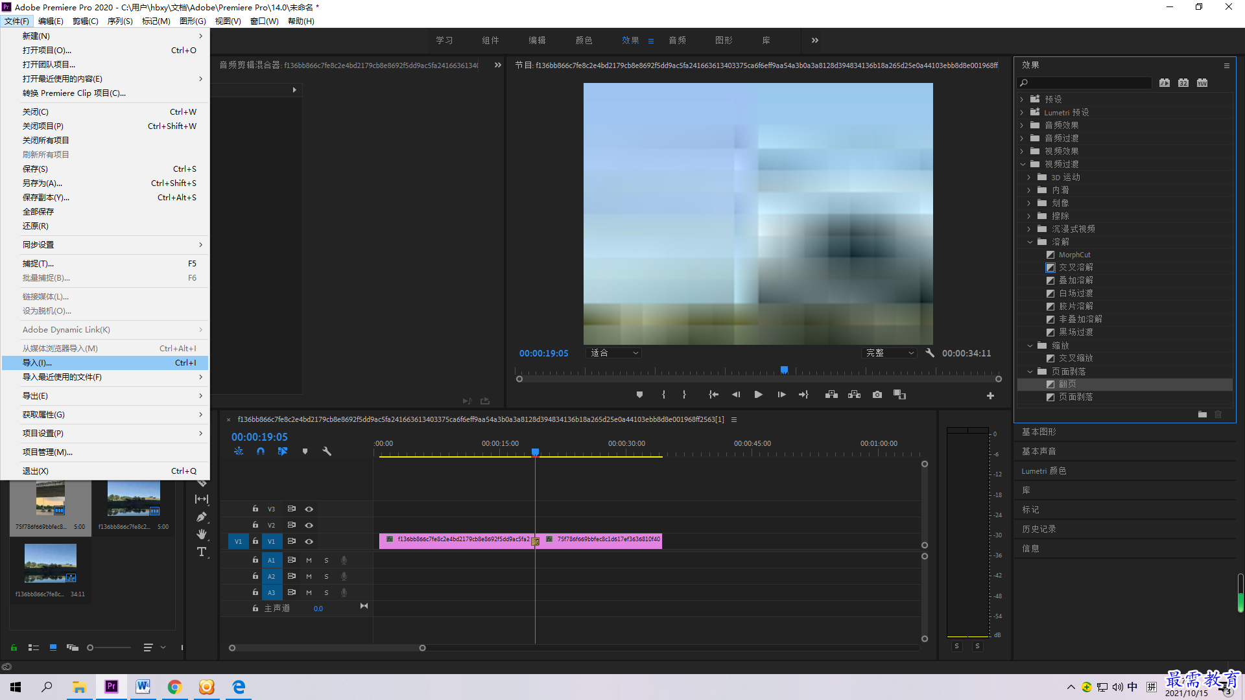Toggle V2 track output eye
1245x700 pixels.
click(309, 525)
